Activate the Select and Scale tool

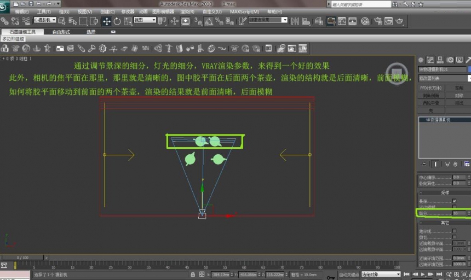[x=128, y=21]
